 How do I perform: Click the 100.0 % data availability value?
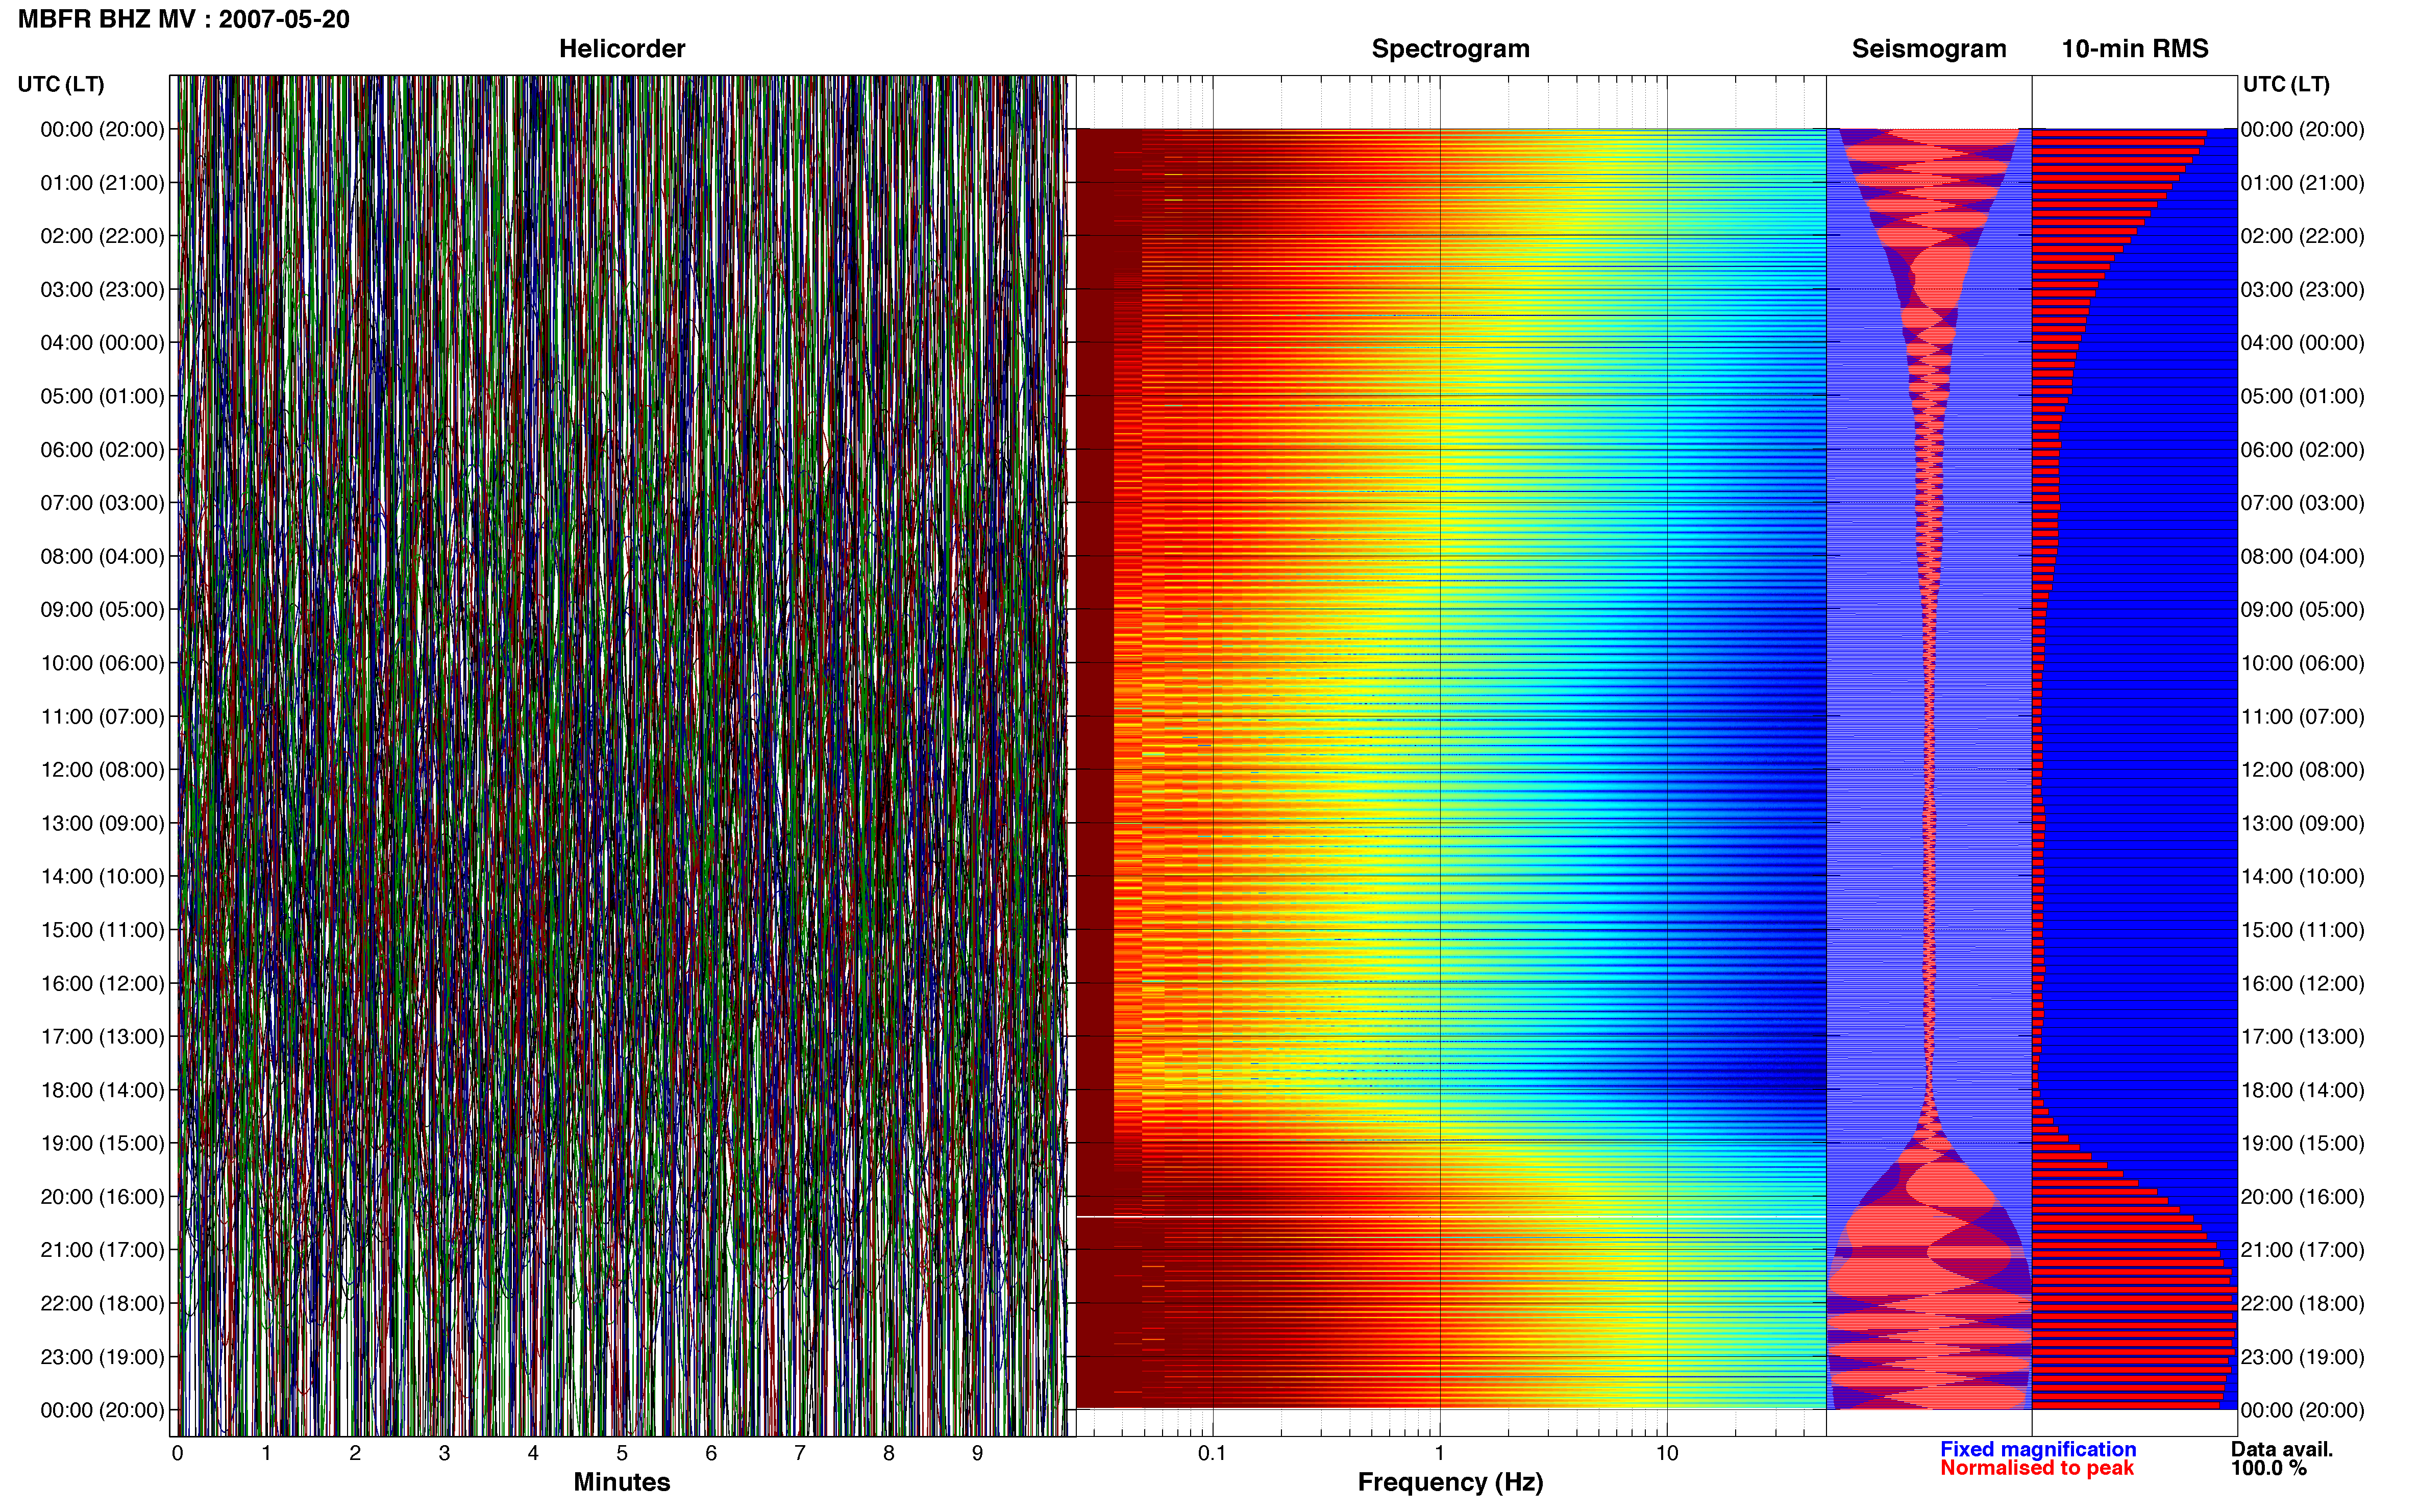2269,1468
